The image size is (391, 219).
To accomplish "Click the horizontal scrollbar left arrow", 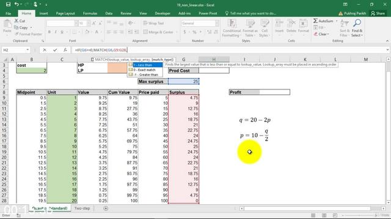I will click(x=242, y=208).
